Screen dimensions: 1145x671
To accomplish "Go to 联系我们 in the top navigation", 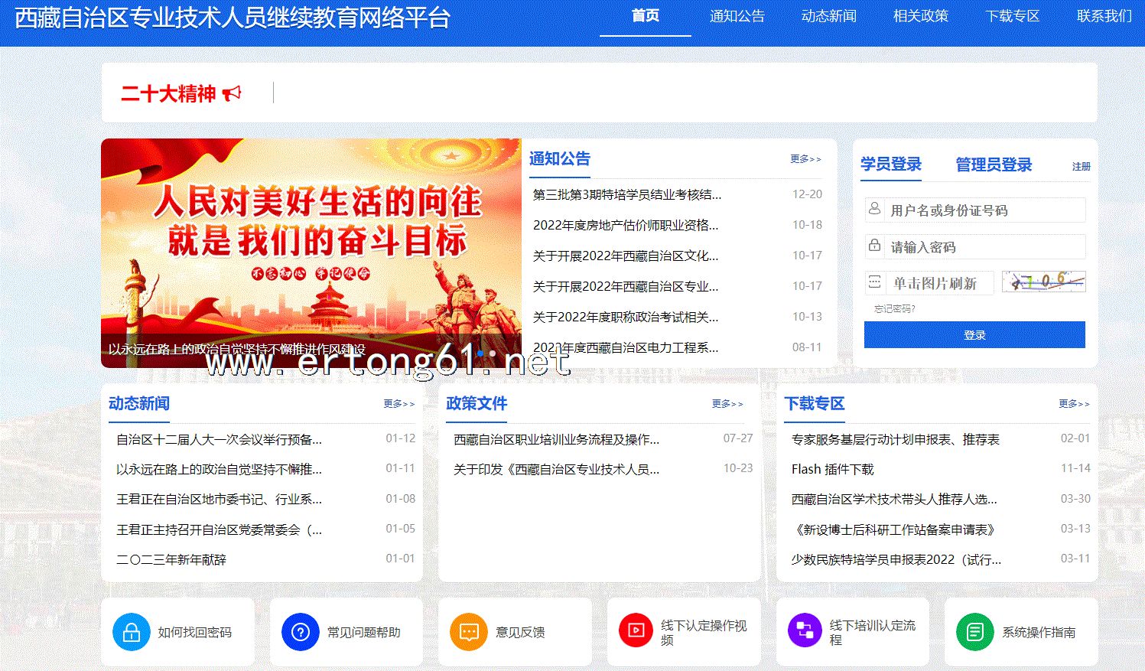I will tap(1104, 16).
